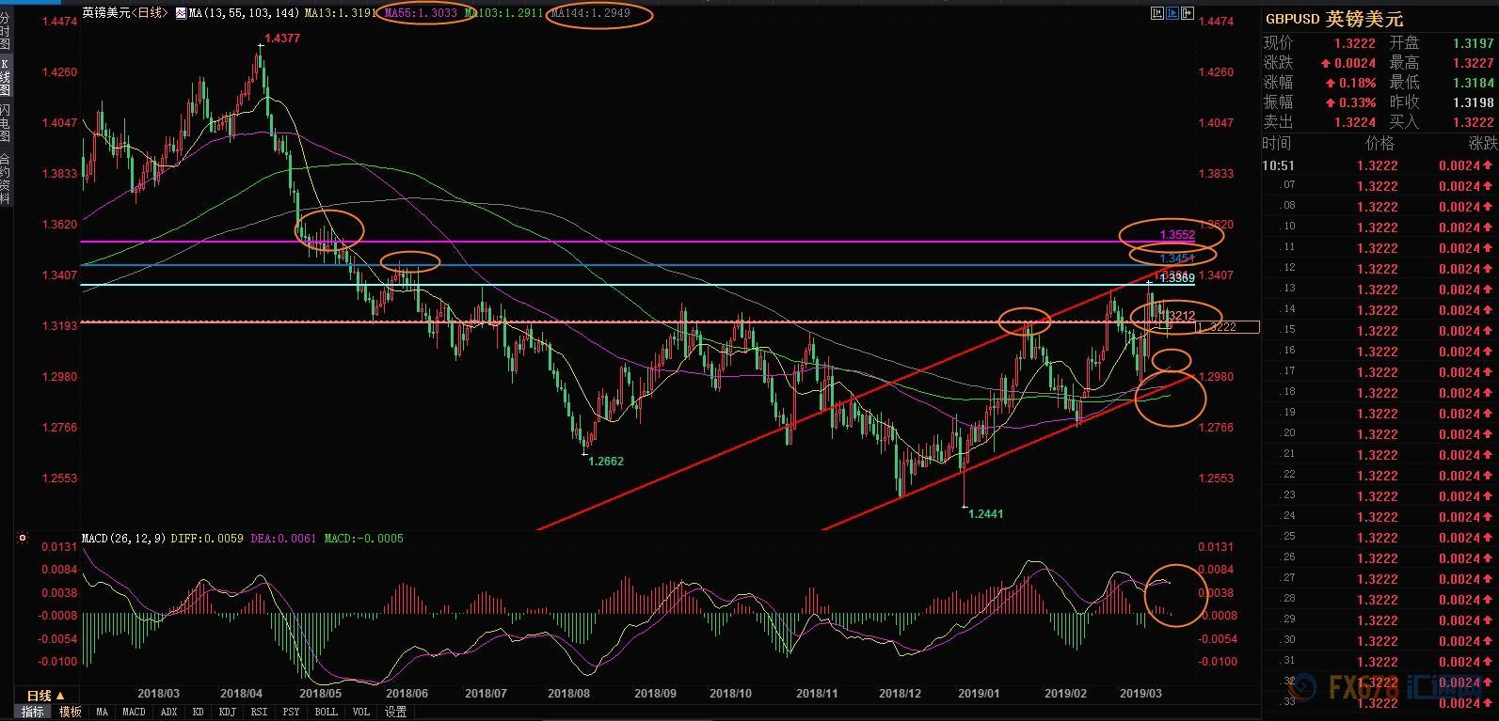1499x721 pixels.
Task: Click the MA(13,55,103,144) parameter label
Action: tap(244, 14)
